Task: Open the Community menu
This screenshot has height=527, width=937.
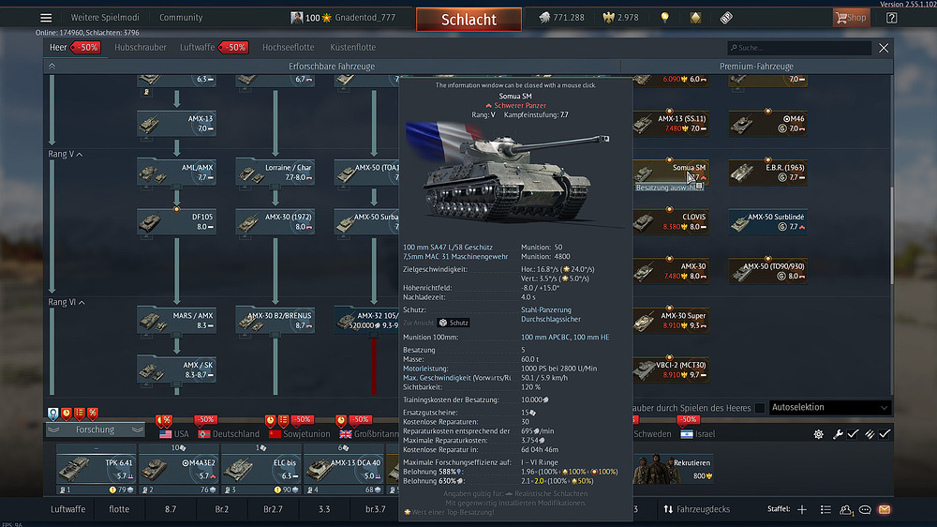Action: tap(181, 17)
